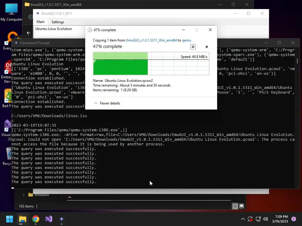Click the folder icon in EmuGUI_v1.0.1.5311_Win_amd64 title
The height and width of the screenshot is (226, 302).
(x=27, y=4)
